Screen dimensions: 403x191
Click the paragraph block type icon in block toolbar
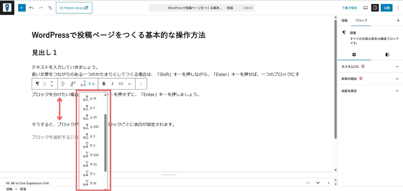38,83
